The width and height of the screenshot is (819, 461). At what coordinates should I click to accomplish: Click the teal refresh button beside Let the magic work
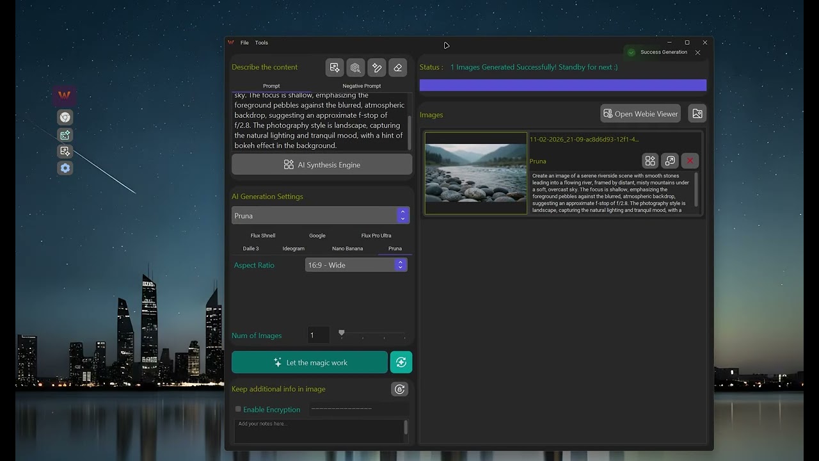point(401,362)
